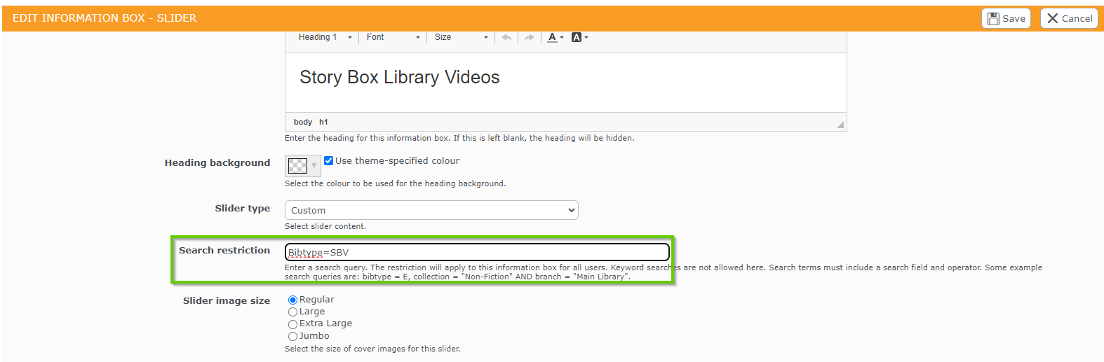Click the heading background colour swatch
This screenshot has width=1104, height=362.
click(x=298, y=166)
